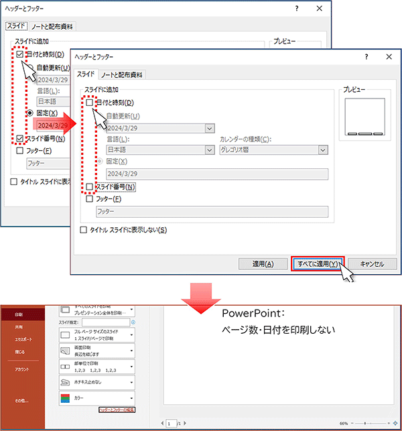Click the フッター text field in front dialog

coord(212,212)
